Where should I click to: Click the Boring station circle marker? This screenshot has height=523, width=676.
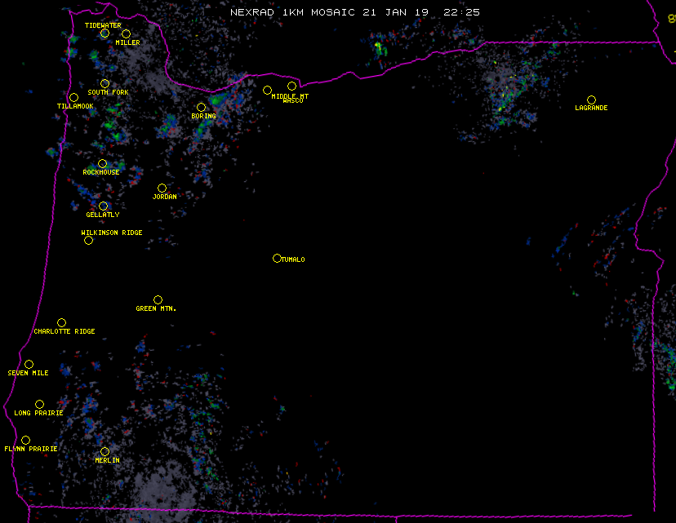tap(201, 107)
